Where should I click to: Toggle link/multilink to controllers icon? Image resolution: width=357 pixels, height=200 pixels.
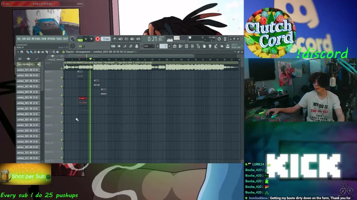[131, 46]
